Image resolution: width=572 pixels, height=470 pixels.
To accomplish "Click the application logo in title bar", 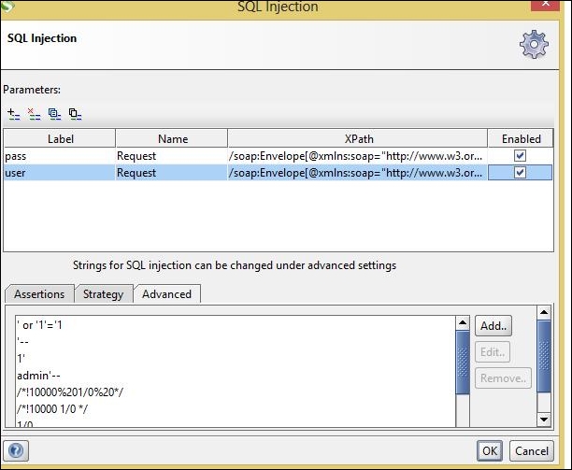I will (8, 7).
